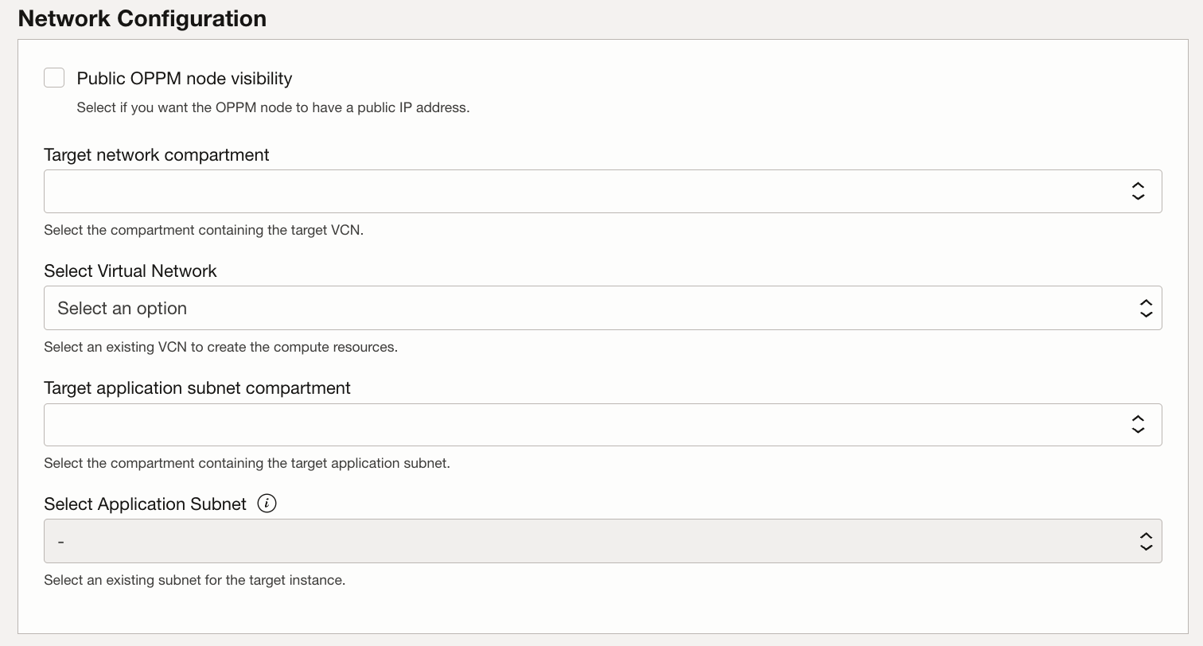Click the 'existing VCN to create' hint text
The width and height of the screenshot is (1203, 646).
point(220,347)
